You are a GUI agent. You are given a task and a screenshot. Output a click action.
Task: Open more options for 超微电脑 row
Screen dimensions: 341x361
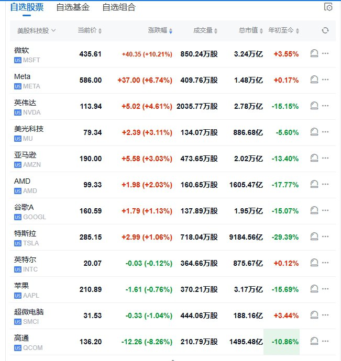click(325, 315)
